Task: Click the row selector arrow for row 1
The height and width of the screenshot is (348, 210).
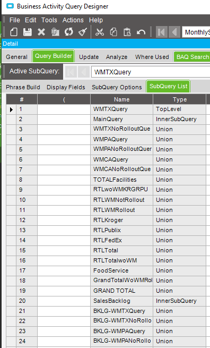Action: 11,109
